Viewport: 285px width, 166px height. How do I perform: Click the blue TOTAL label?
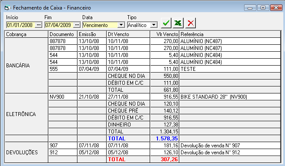point(128,139)
